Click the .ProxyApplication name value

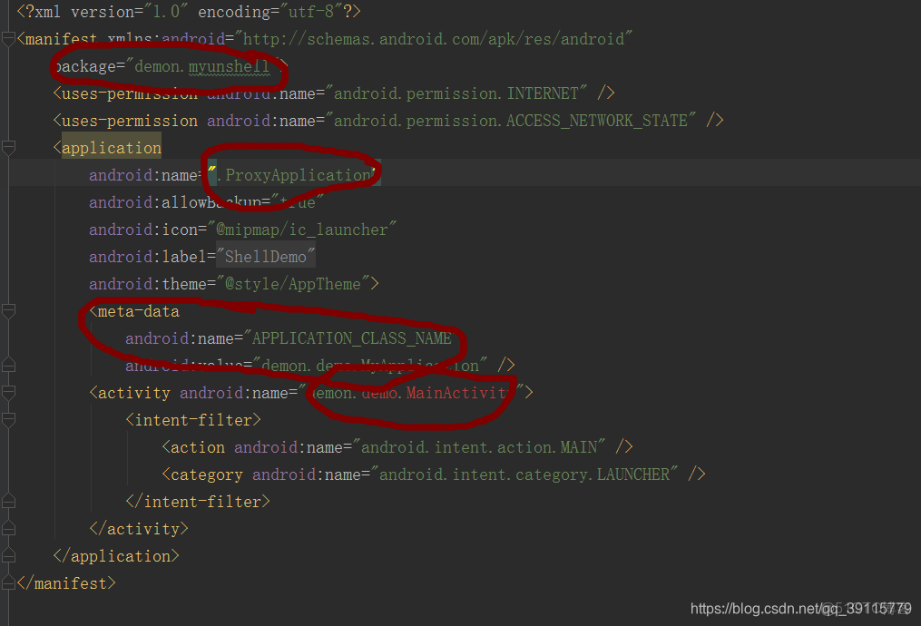(295, 175)
